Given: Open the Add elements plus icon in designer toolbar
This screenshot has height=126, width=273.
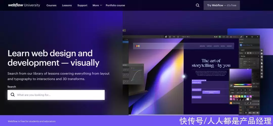Looking at the screenshot, I should point(262,53).
